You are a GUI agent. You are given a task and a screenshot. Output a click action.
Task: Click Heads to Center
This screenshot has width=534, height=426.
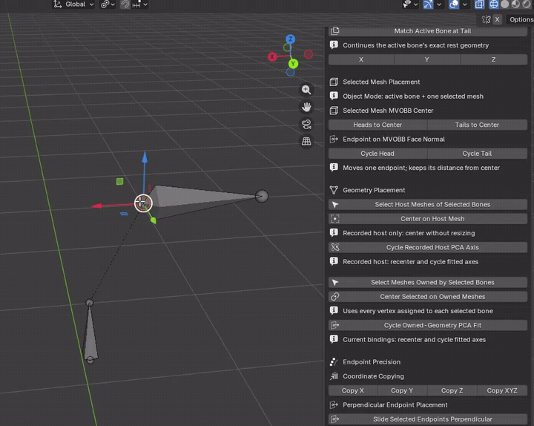point(378,125)
